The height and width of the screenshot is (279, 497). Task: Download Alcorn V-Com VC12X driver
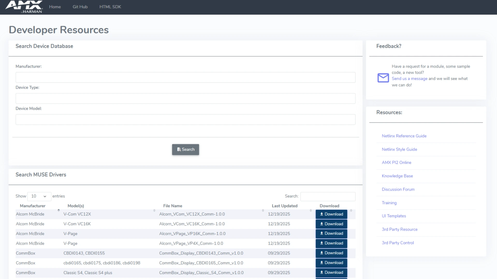[331, 214]
